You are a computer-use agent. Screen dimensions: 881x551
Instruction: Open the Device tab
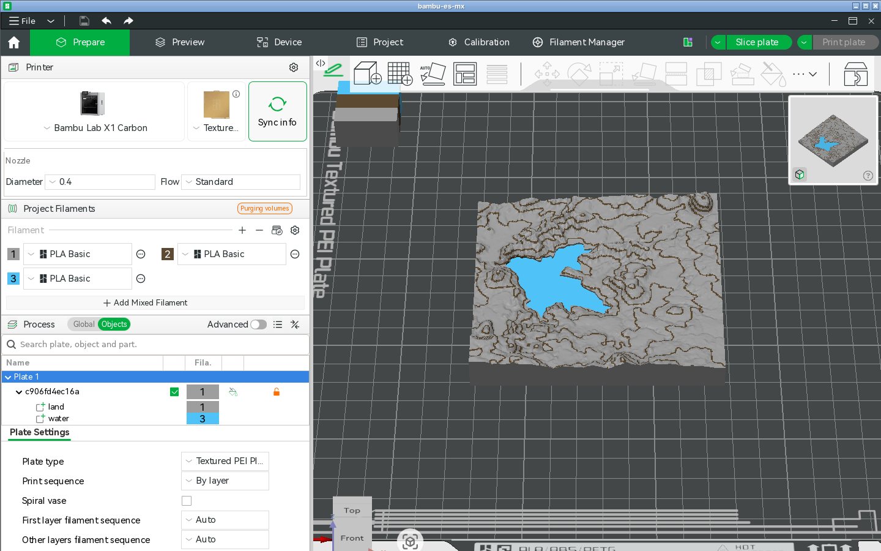click(x=279, y=42)
